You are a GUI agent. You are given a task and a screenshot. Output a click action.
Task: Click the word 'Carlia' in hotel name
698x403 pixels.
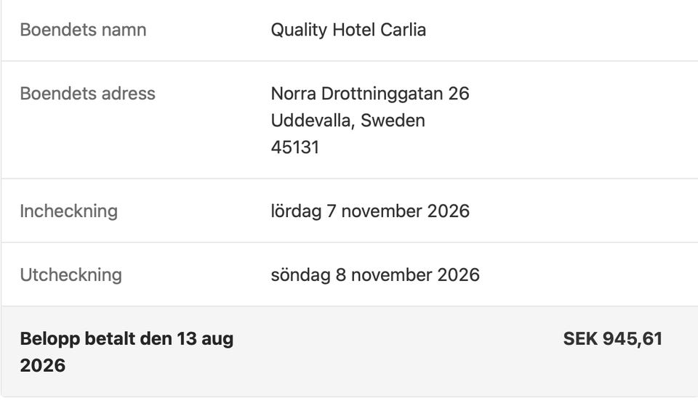pyautogui.click(x=403, y=30)
